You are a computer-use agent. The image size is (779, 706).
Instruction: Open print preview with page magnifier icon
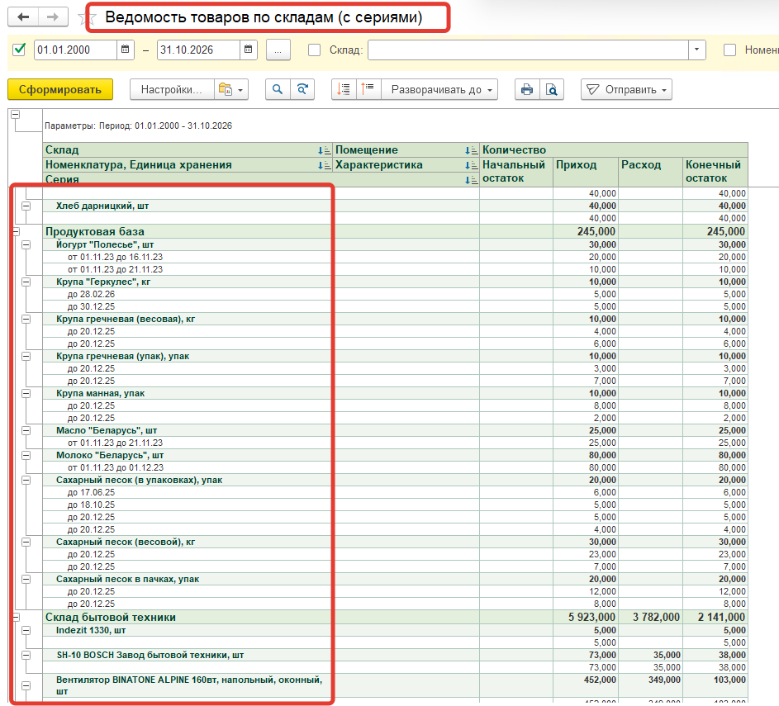[552, 89]
